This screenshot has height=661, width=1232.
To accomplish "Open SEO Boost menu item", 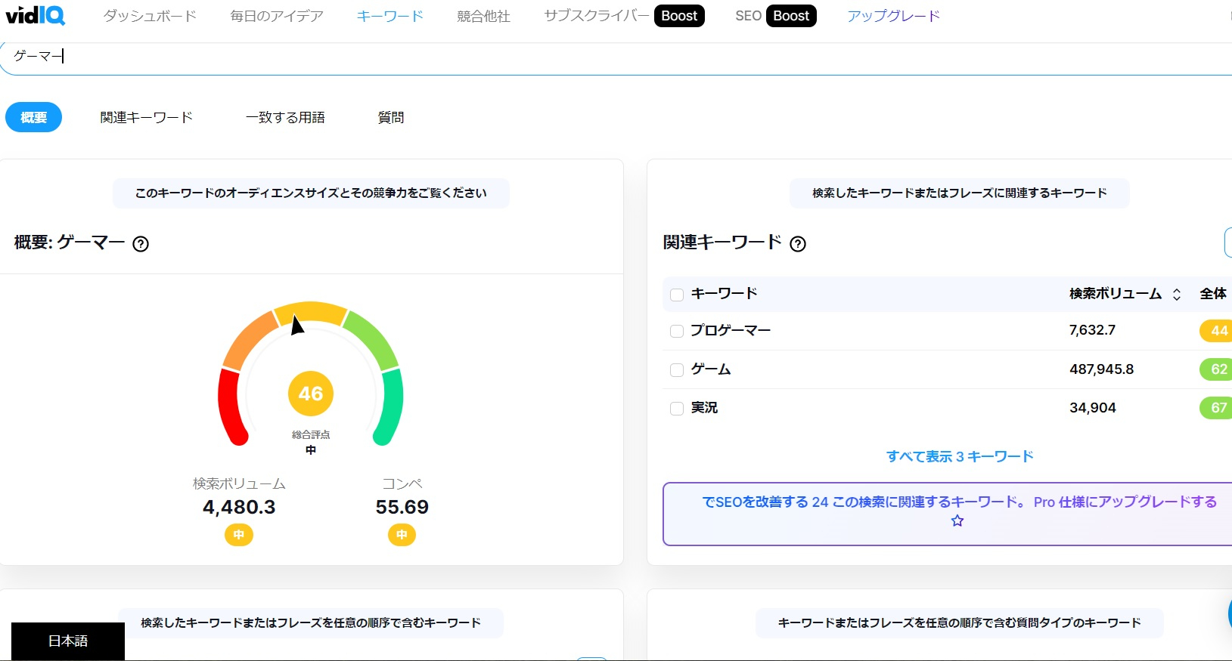I will tap(775, 16).
